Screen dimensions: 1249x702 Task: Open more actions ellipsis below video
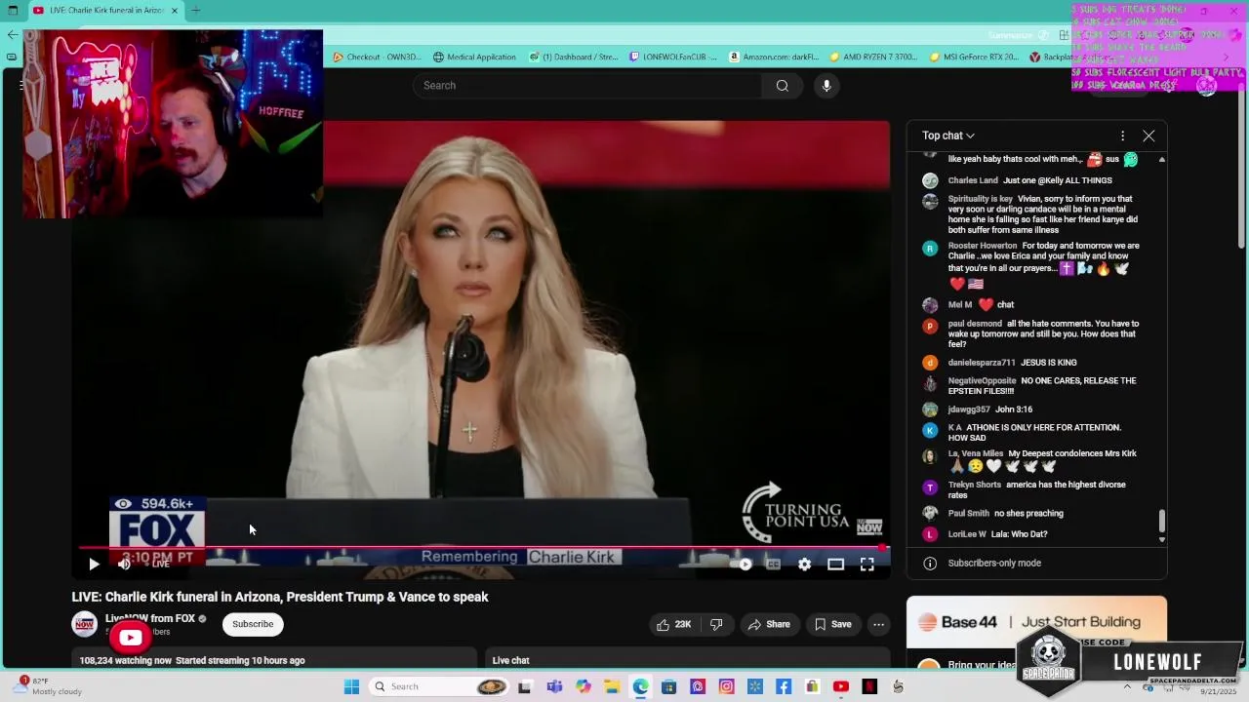[x=878, y=624]
